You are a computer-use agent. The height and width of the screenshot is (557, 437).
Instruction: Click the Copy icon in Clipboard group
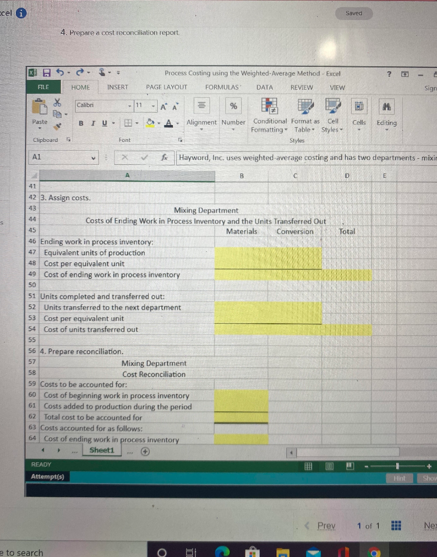pyautogui.click(x=57, y=114)
